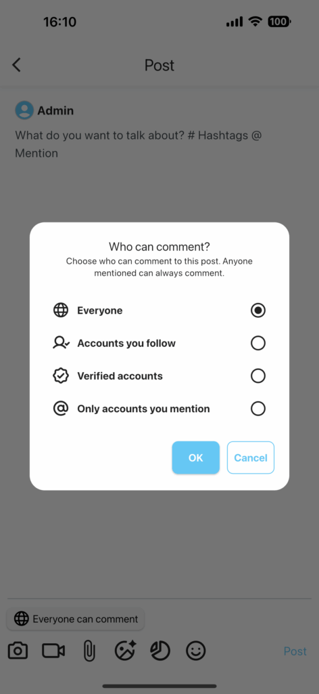Dismiss dialog with Cancel button

click(251, 457)
